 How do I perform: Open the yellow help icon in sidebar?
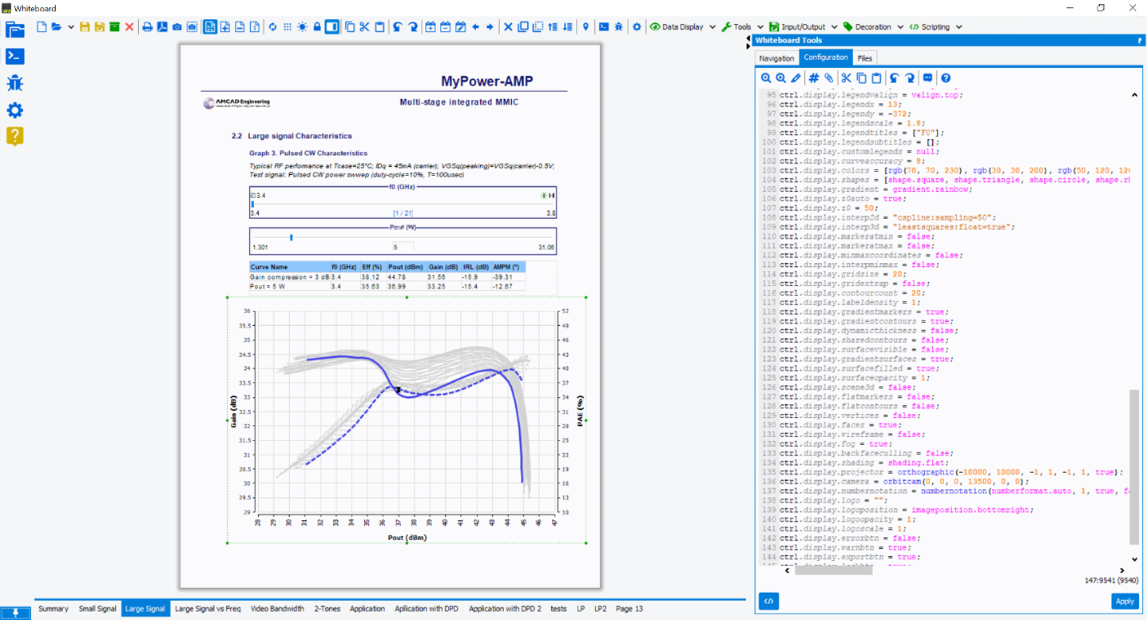pyautogui.click(x=14, y=136)
